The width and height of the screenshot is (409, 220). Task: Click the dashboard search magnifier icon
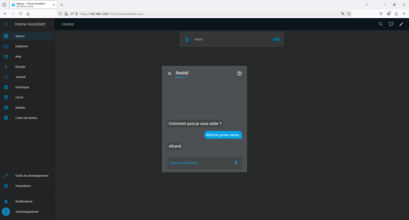(381, 24)
